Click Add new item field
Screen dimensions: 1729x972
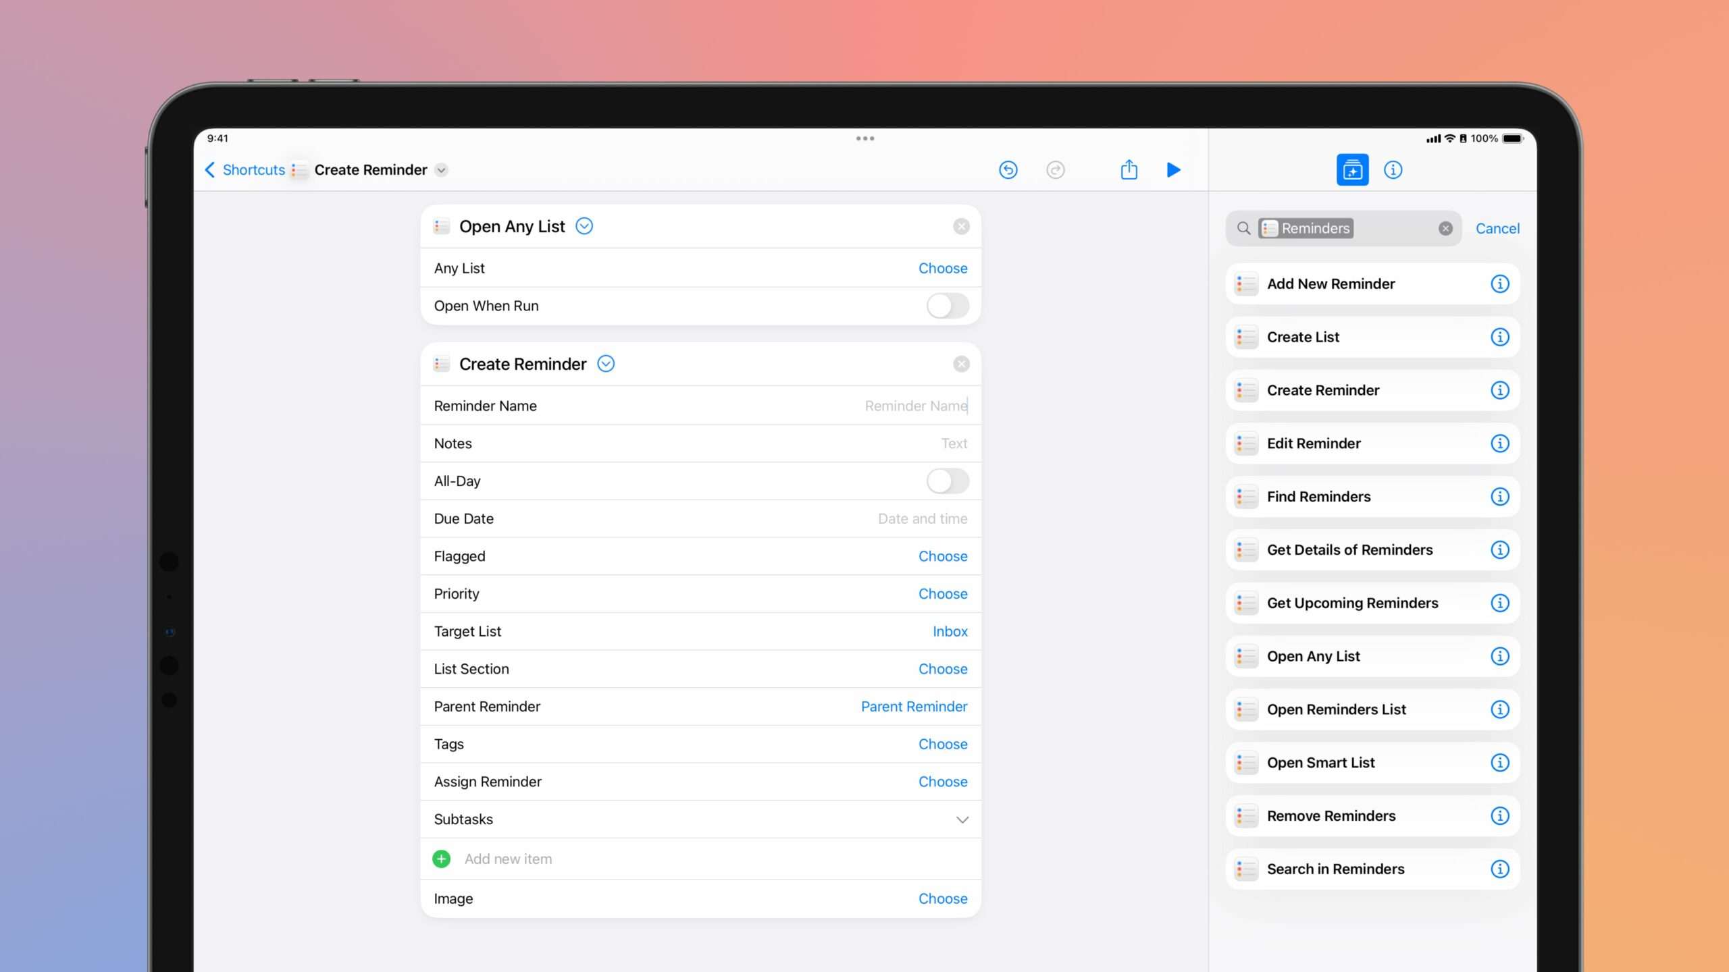508,859
